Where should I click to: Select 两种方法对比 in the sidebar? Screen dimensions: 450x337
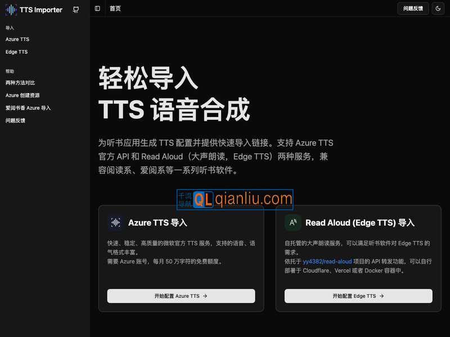point(20,82)
